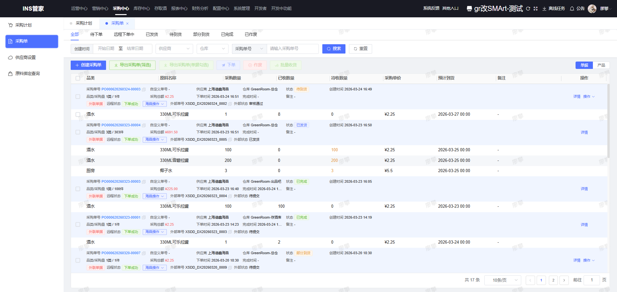Tick the select-all checkbox in table header
The width and height of the screenshot is (617, 292).
tap(78, 78)
